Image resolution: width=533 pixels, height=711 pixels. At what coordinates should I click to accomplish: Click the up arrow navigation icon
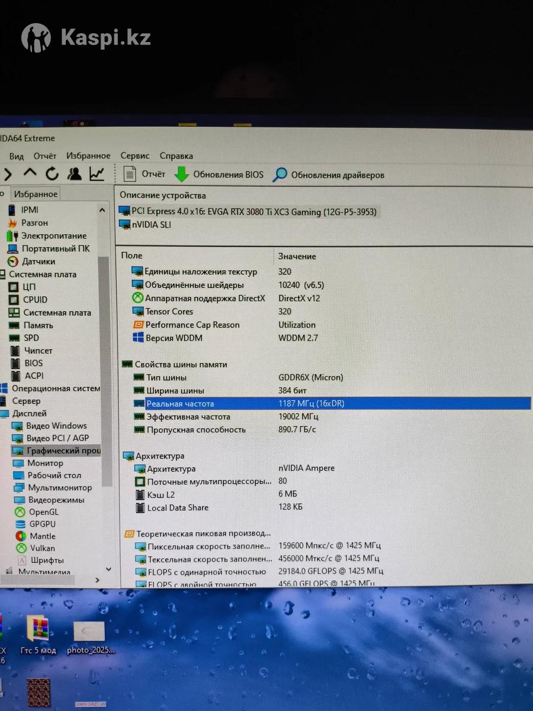[30, 174]
